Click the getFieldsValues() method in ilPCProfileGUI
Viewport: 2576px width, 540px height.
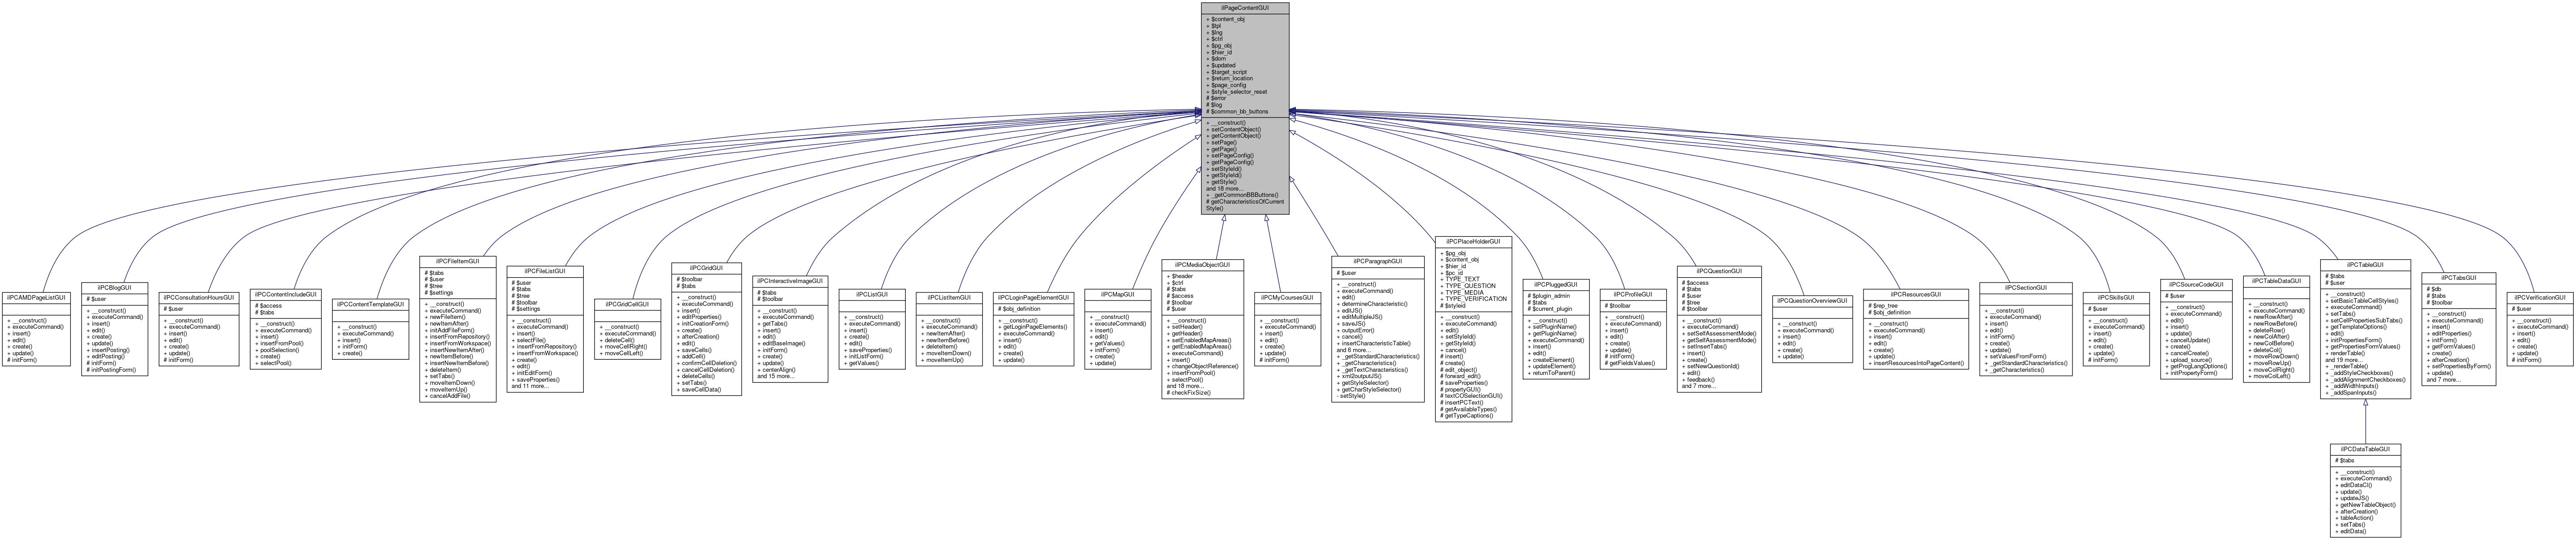tap(1630, 363)
